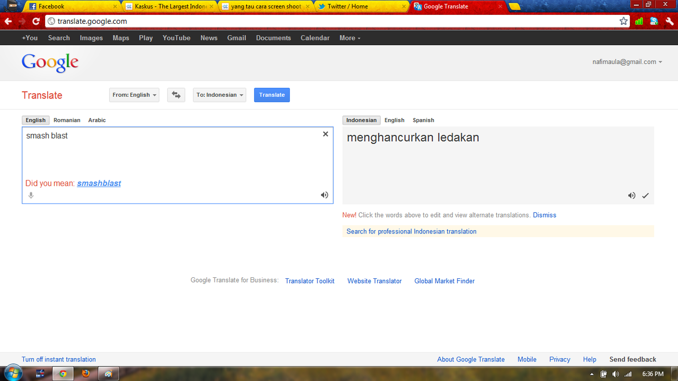The height and width of the screenshot is (381, 678).
Task: Close the Kaskus tab
Action: (211, 6)
